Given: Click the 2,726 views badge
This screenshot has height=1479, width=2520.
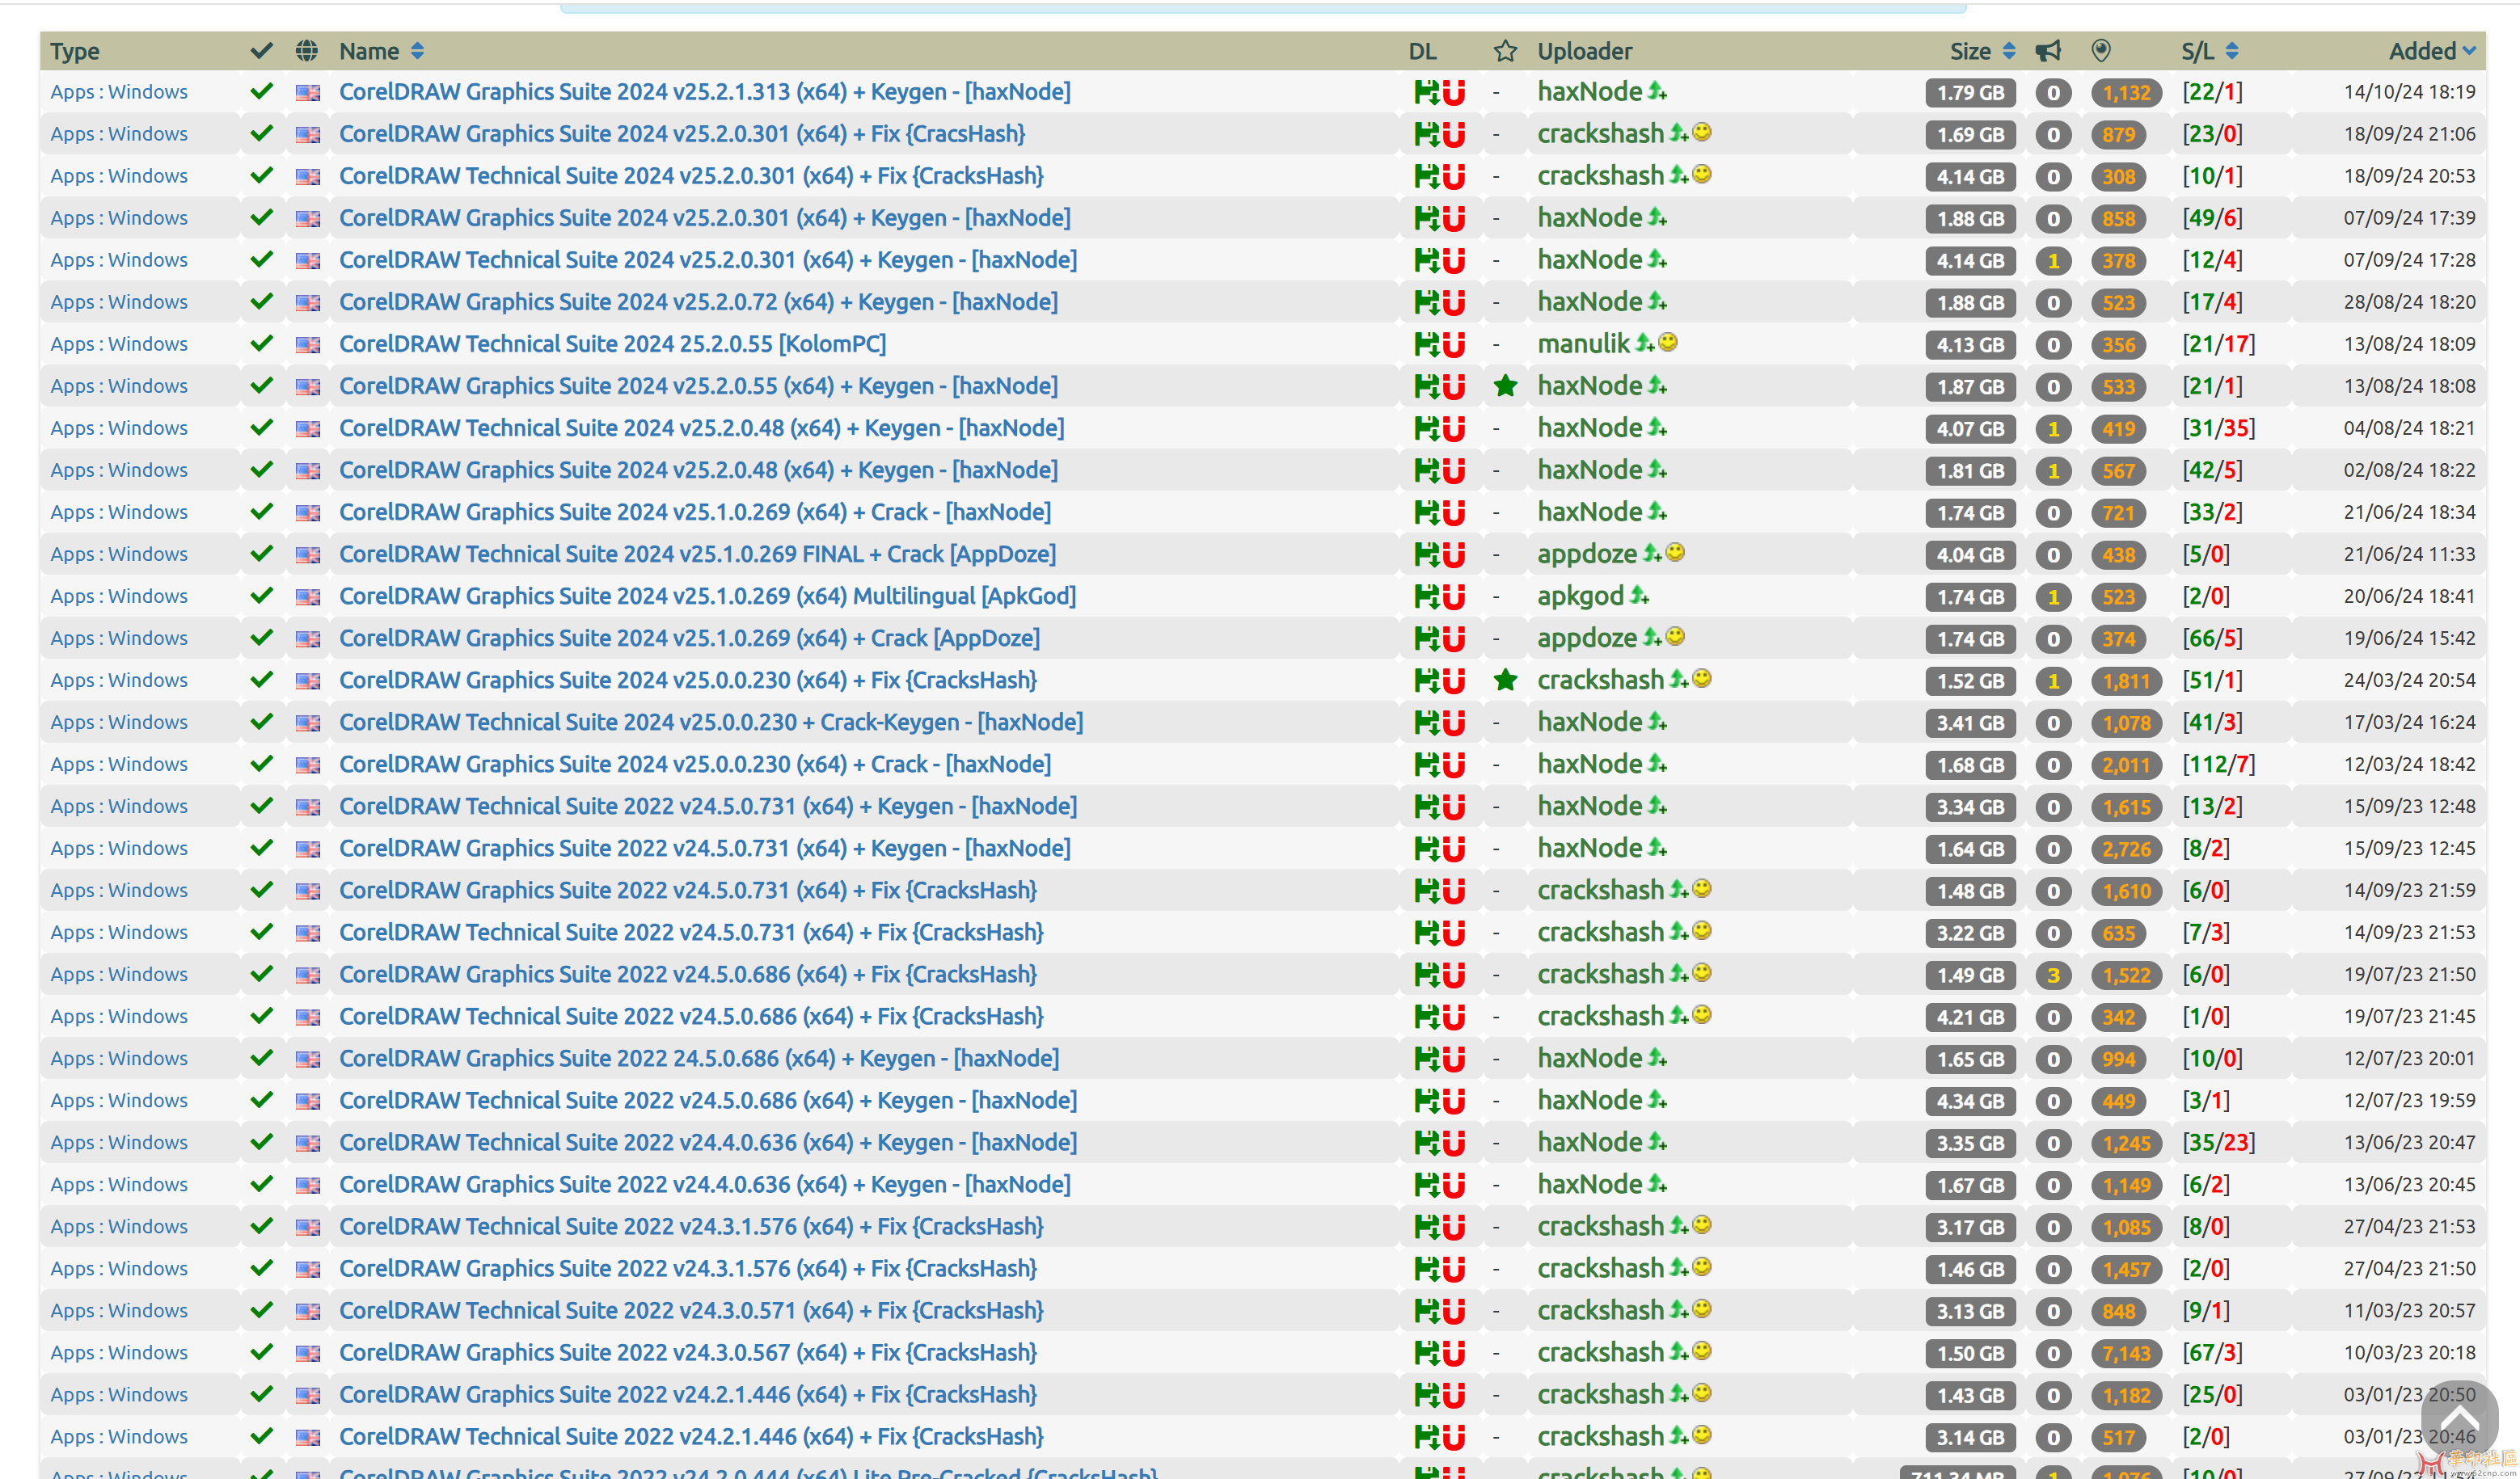Looking at the screenshot, I should coord(2126,849).
